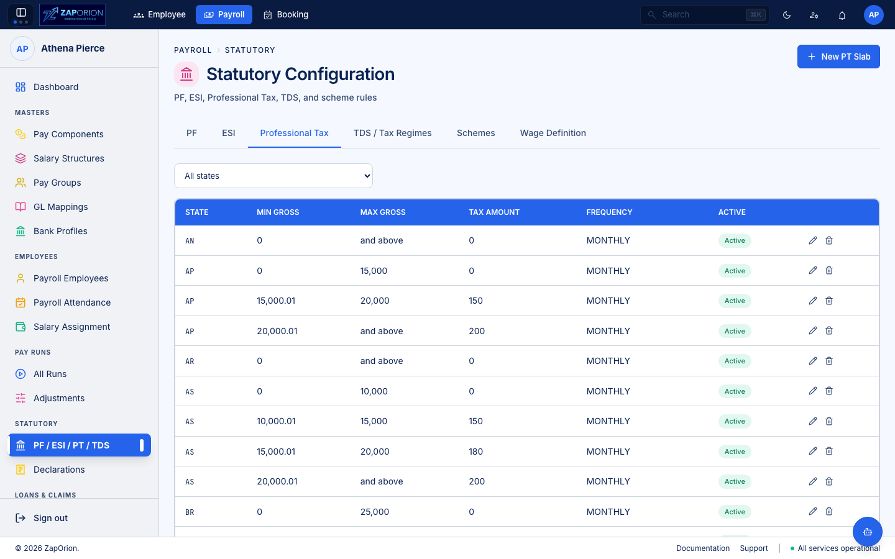Delete the AS 10,000.01 slab
The height and width of the screenshot is (559, 895).
[829, 421]
